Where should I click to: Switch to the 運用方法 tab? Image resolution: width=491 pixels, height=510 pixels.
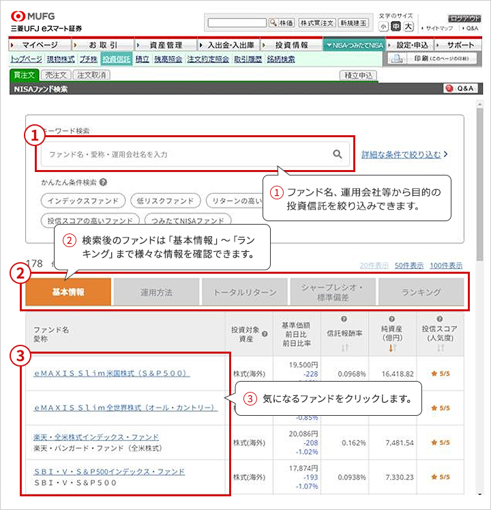point(156,292)
